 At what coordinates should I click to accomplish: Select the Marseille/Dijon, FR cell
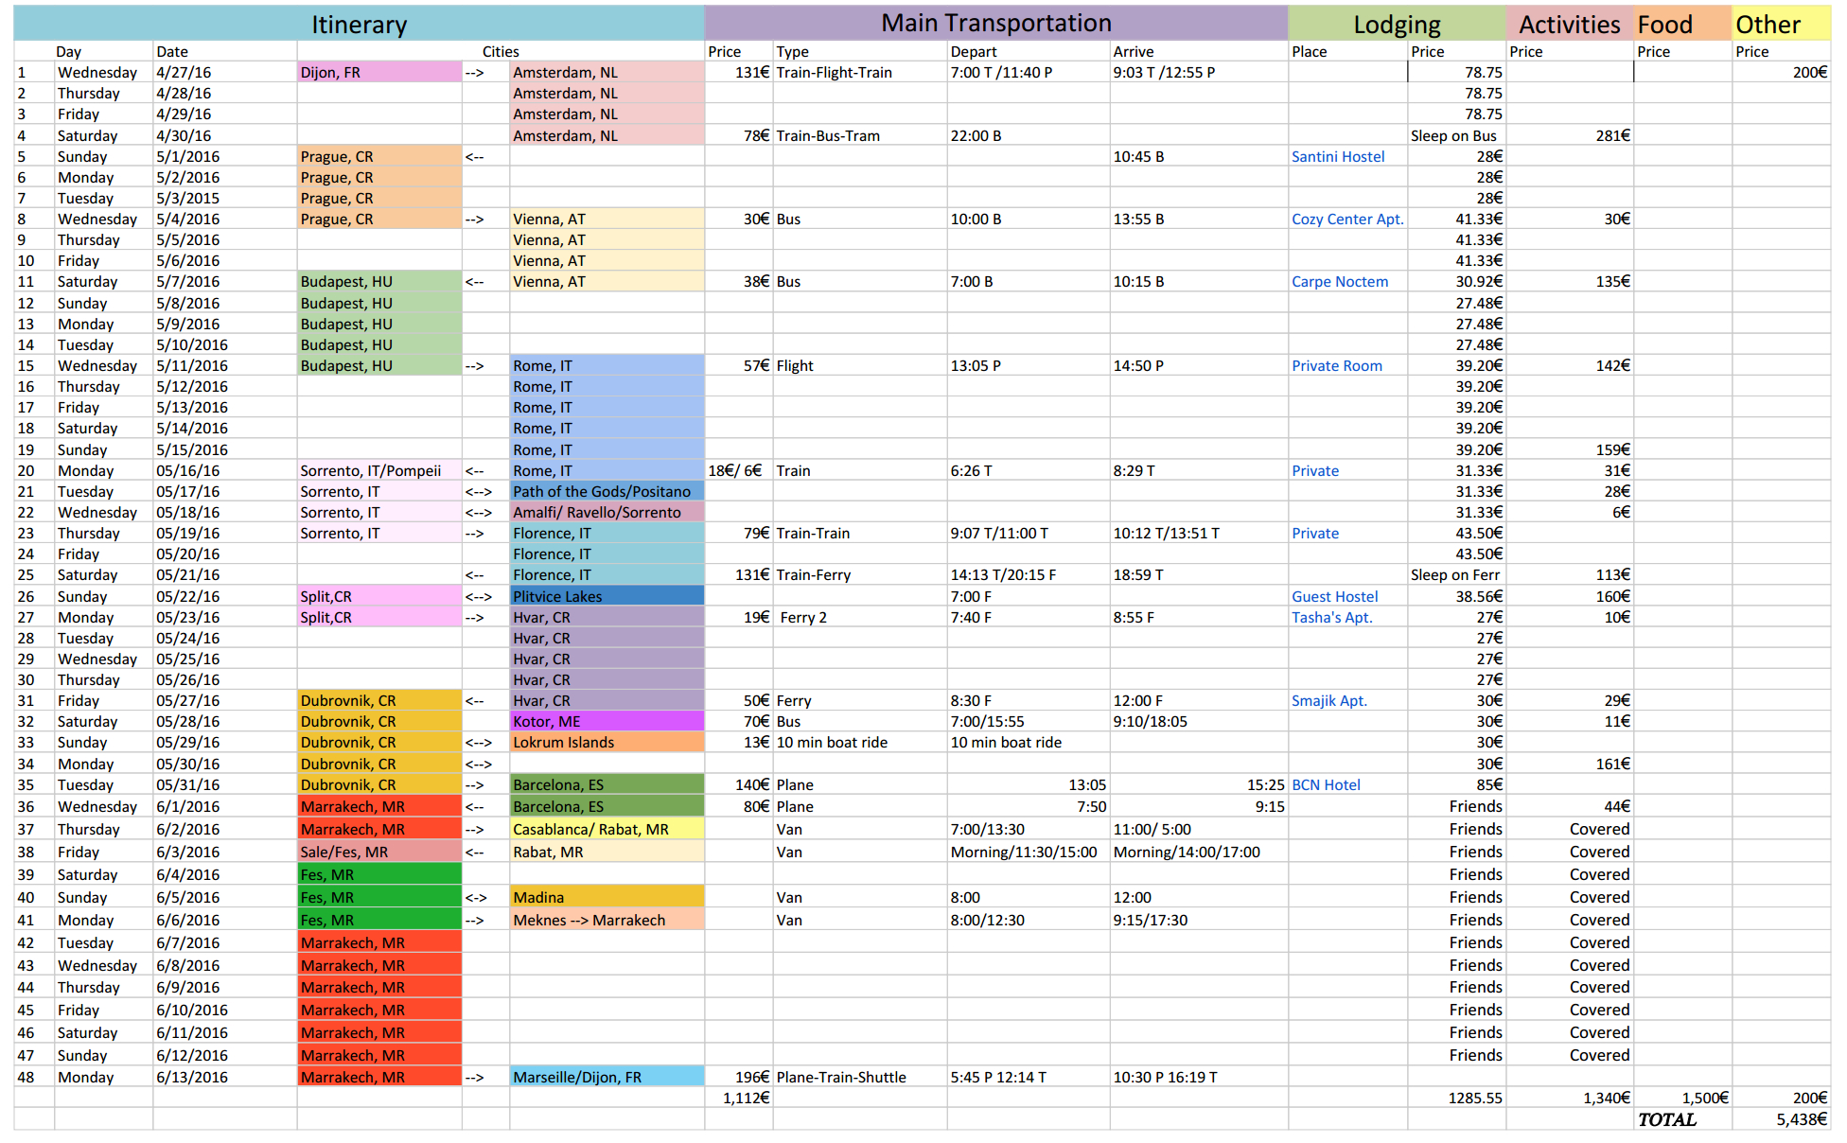pyautogui.click(x=606, y=1078)
